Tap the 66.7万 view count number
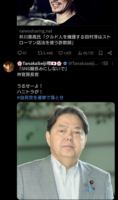 [88, 53]
